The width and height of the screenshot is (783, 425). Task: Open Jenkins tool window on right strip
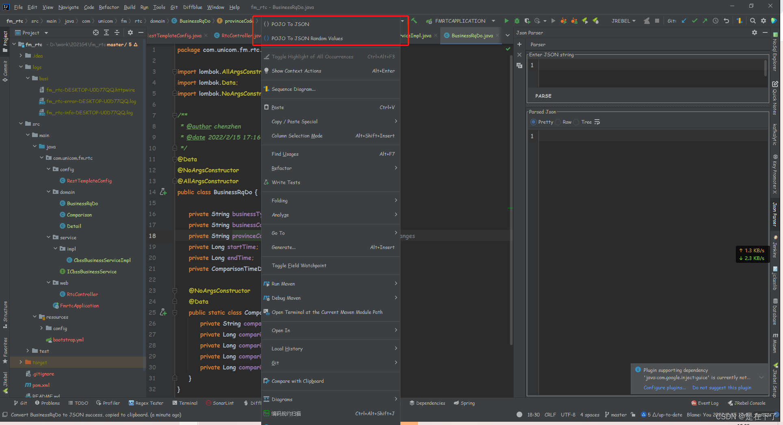click(775, 246)
